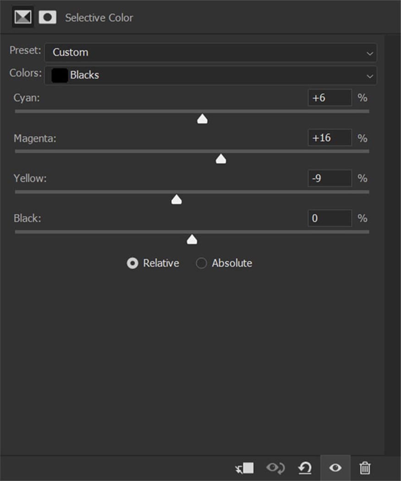Reset adjustment to defaults icon
Viewport: 401px width, 481px height.
click(305, 468)
